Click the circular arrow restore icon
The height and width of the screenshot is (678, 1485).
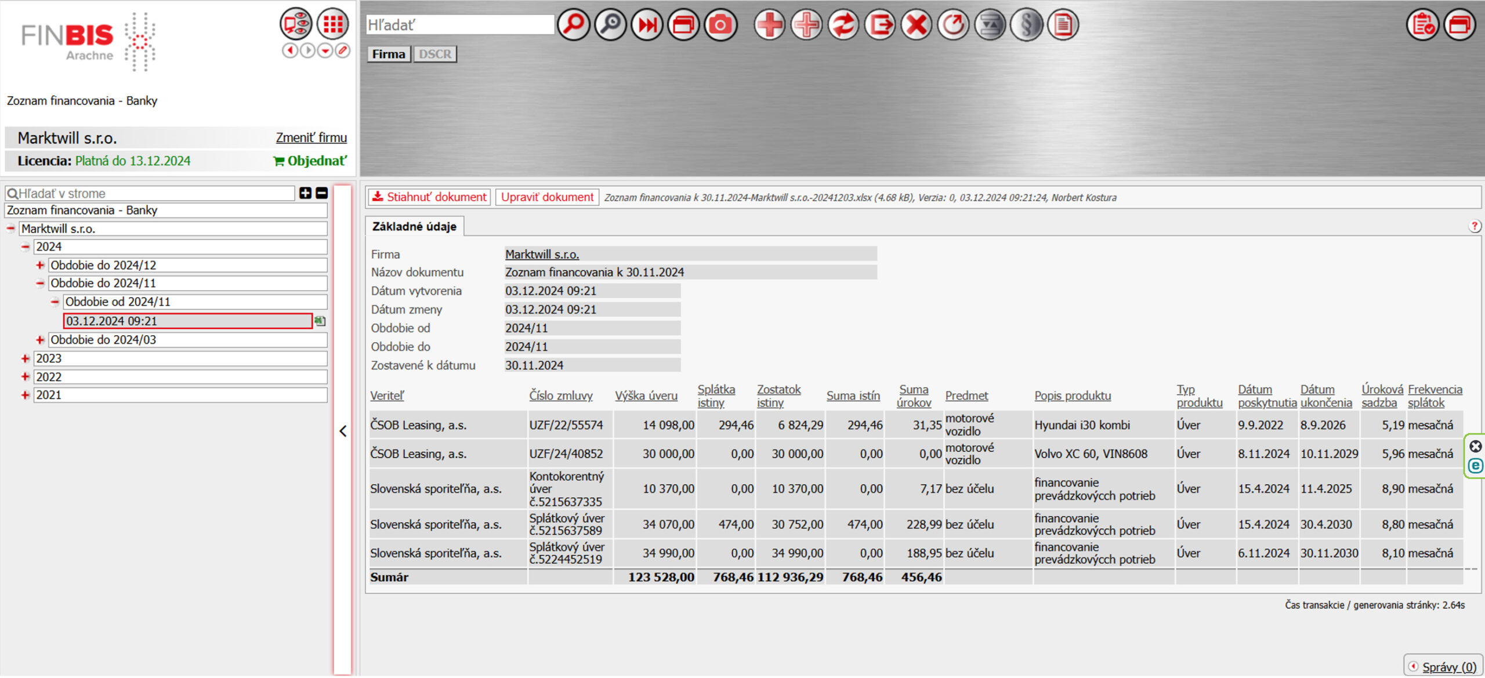pos(953,25)
